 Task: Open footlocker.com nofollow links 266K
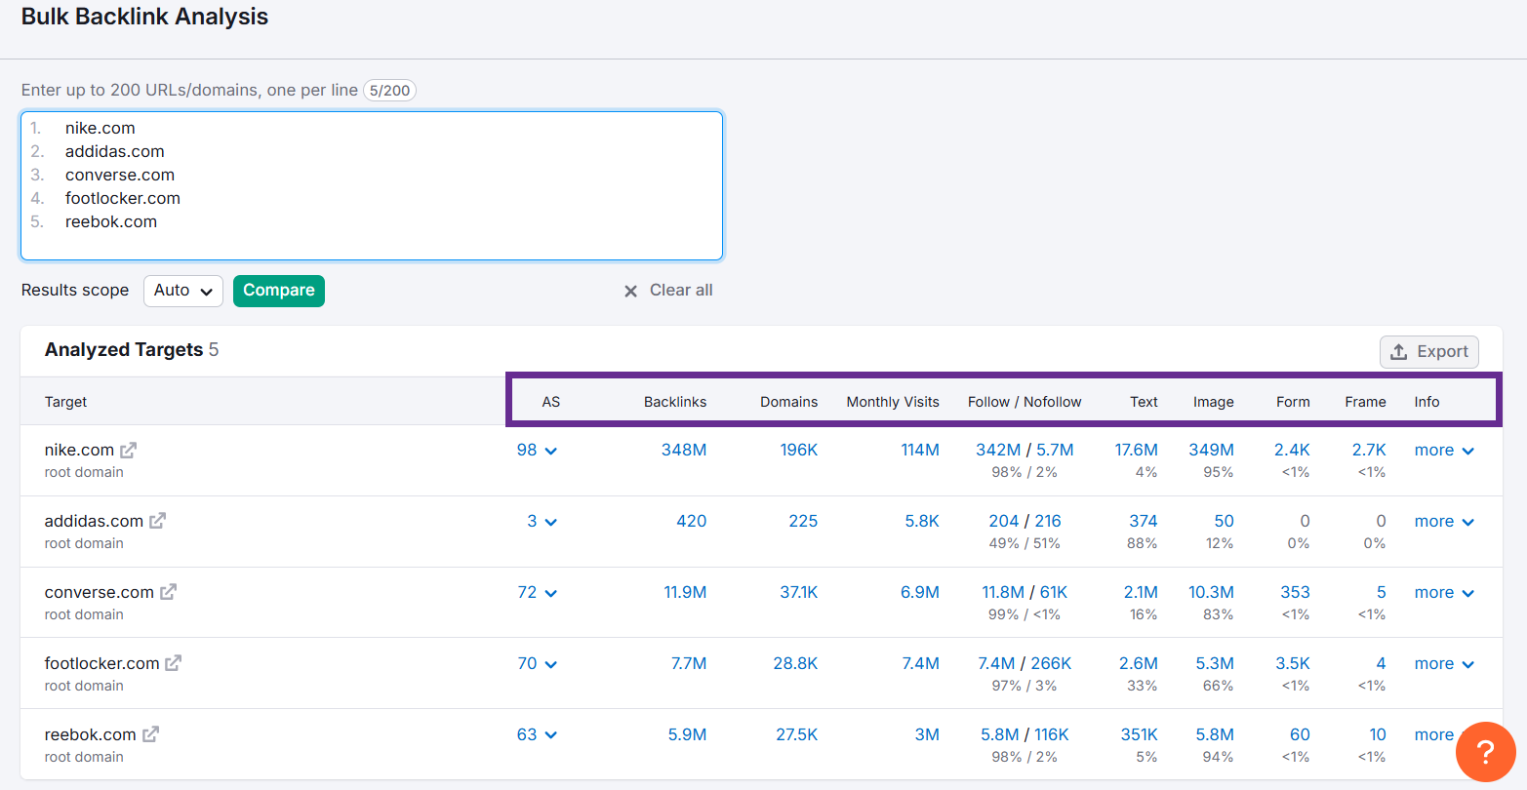click(1051, 663)
